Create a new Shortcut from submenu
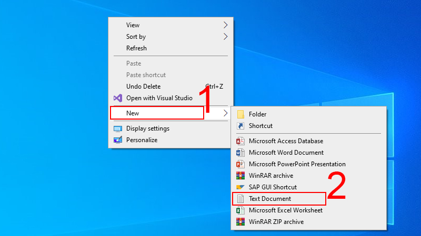 coord(309,126)
